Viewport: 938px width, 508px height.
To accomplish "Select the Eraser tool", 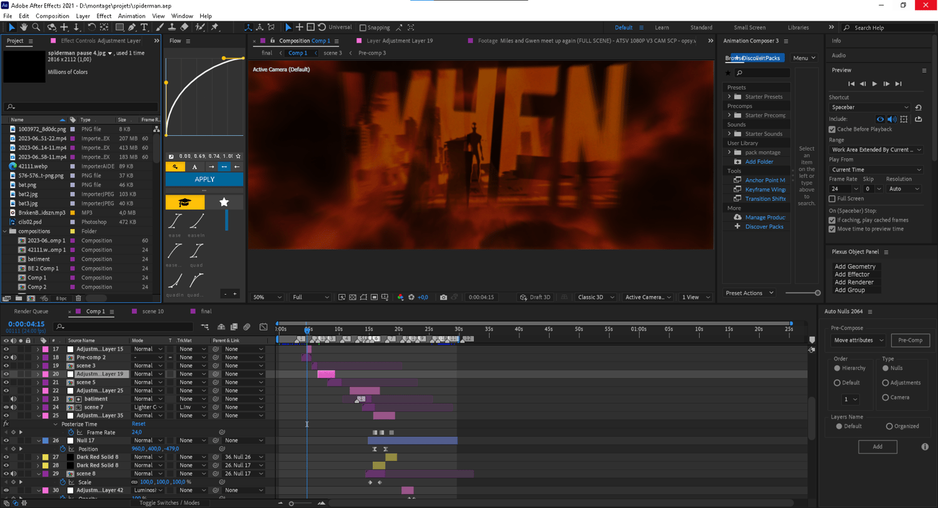I will (184, 27).
